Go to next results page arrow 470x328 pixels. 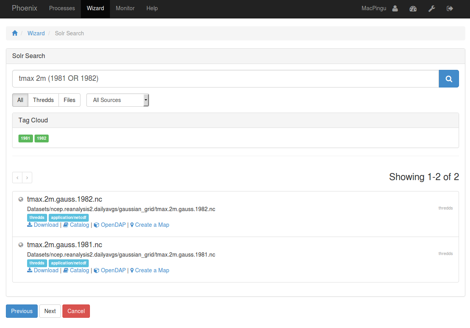[27, 178]
